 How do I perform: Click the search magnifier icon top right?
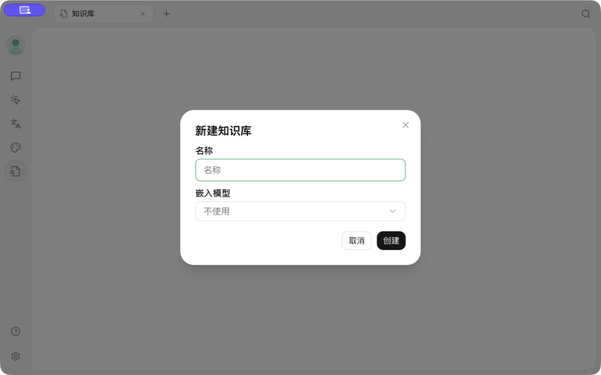pyautogui.click(x=586, y=14)
